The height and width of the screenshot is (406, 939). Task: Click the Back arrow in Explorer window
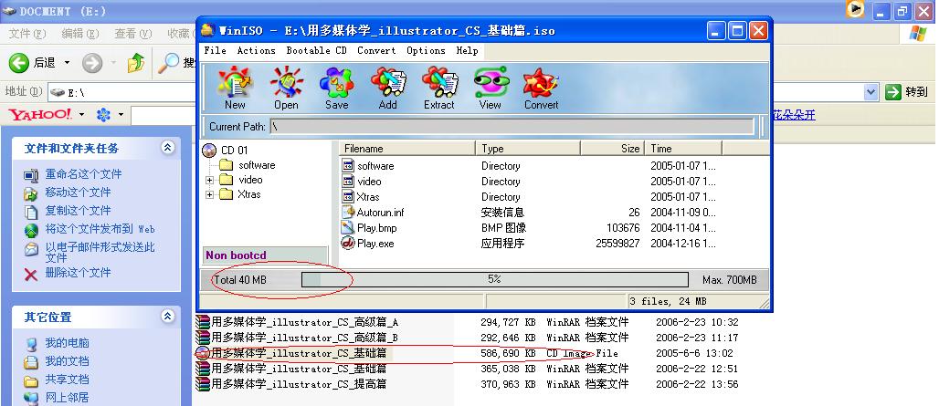pos(19,63)
